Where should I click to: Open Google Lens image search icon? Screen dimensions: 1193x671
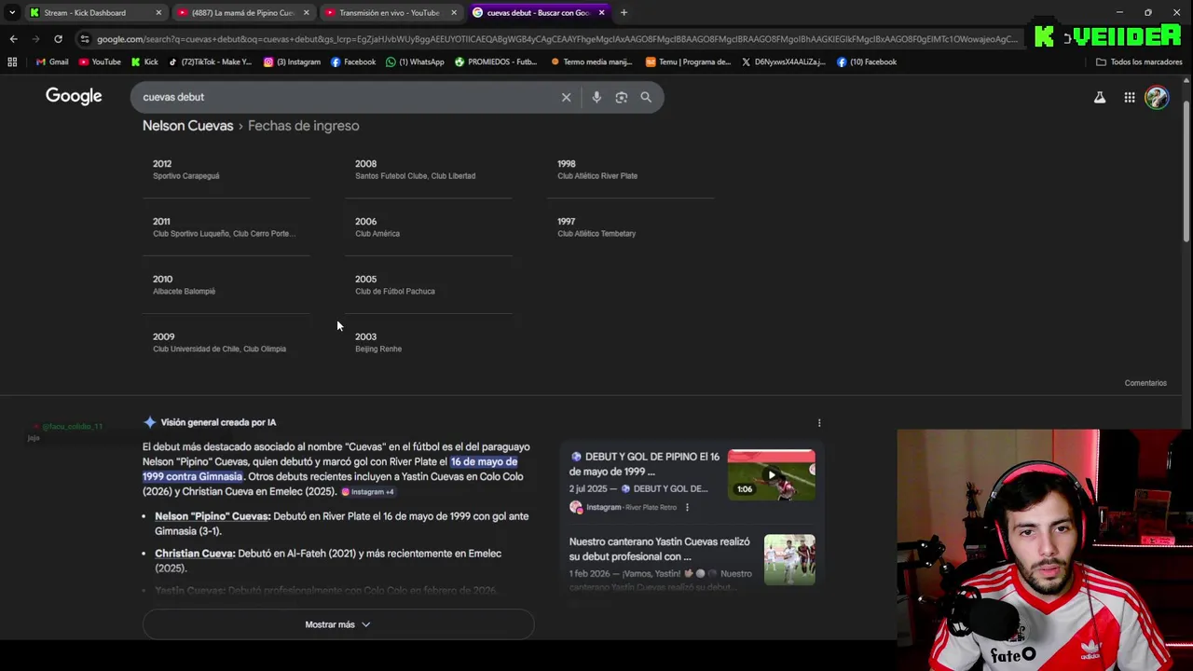coord(622,97)
